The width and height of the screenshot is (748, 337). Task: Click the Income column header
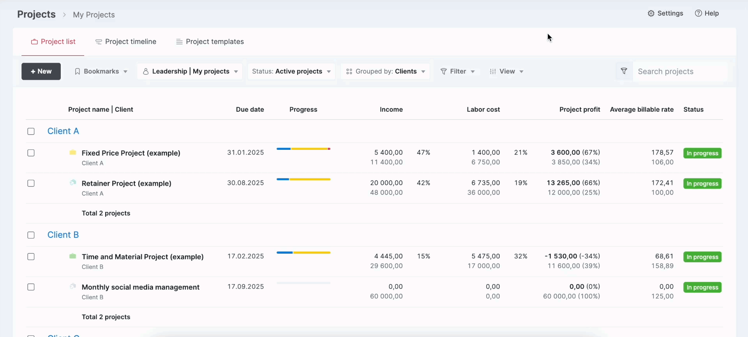391,110
